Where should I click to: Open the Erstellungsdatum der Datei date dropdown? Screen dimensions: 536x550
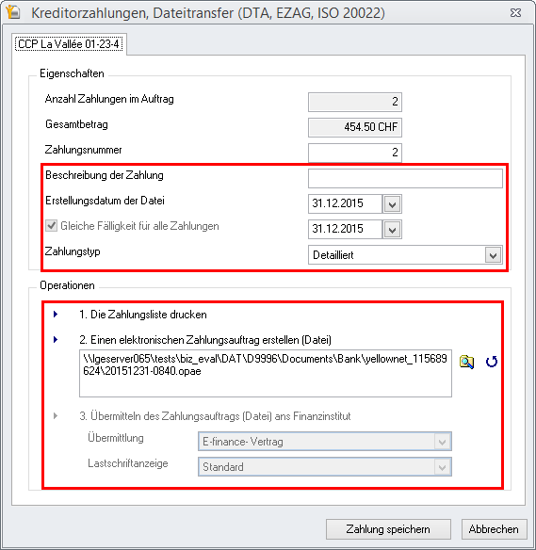click(392, 204)
